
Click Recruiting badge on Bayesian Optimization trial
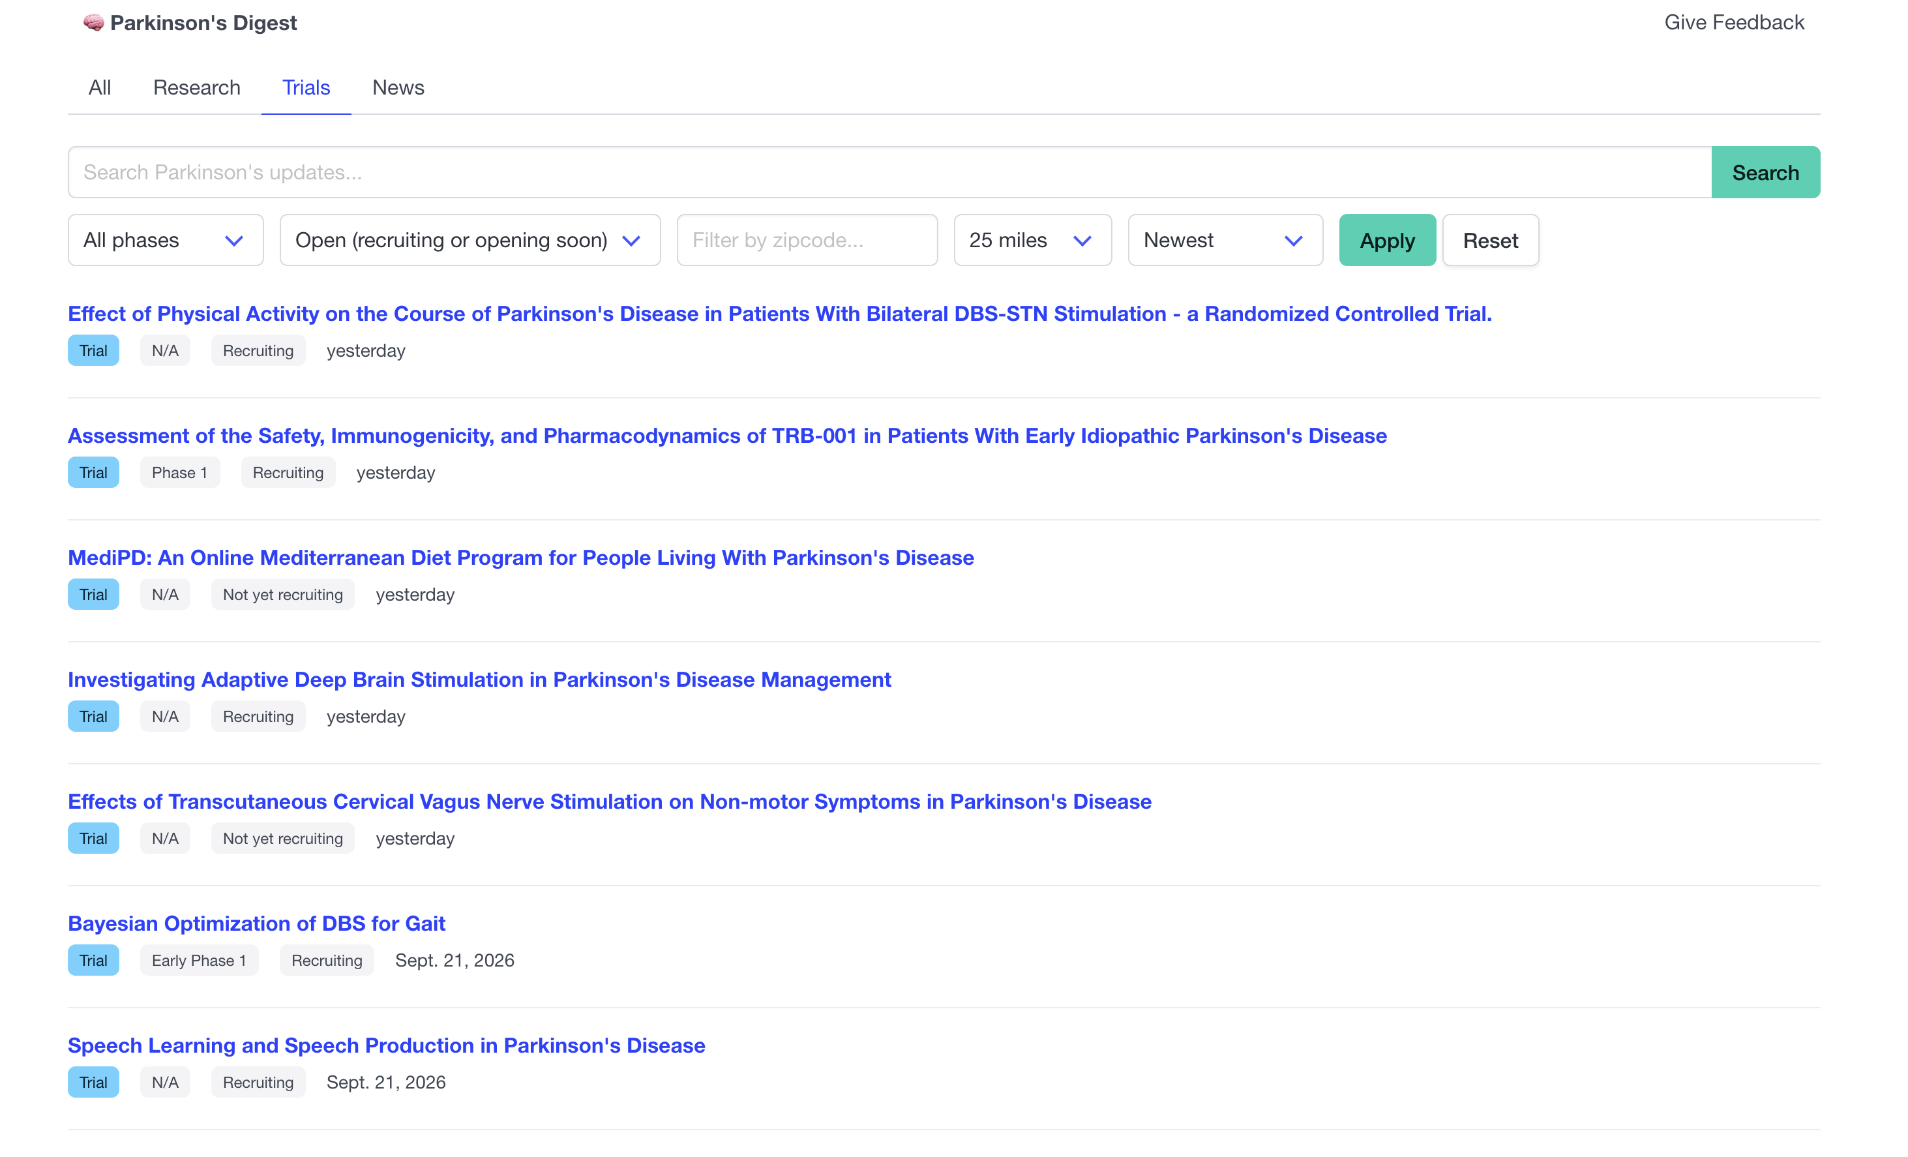[x=327, y=960]
